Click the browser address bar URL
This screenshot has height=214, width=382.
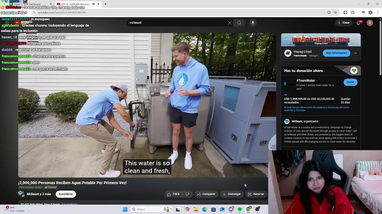62,12
